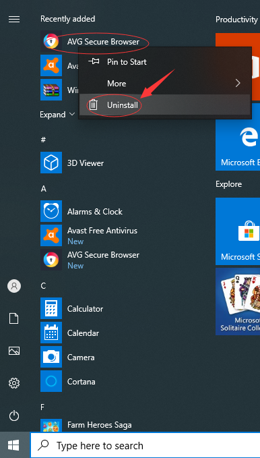The width and height of the screenshot is (260, 458).
Task: Click the Calendar app name
Action: coord(83,333)
